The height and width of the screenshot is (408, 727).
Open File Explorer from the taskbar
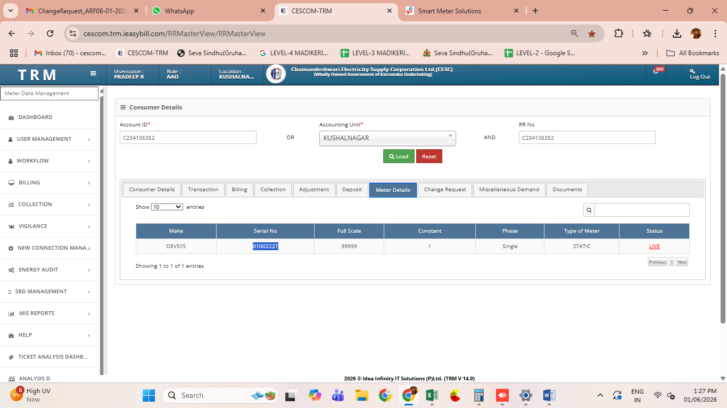coord(362,395)
